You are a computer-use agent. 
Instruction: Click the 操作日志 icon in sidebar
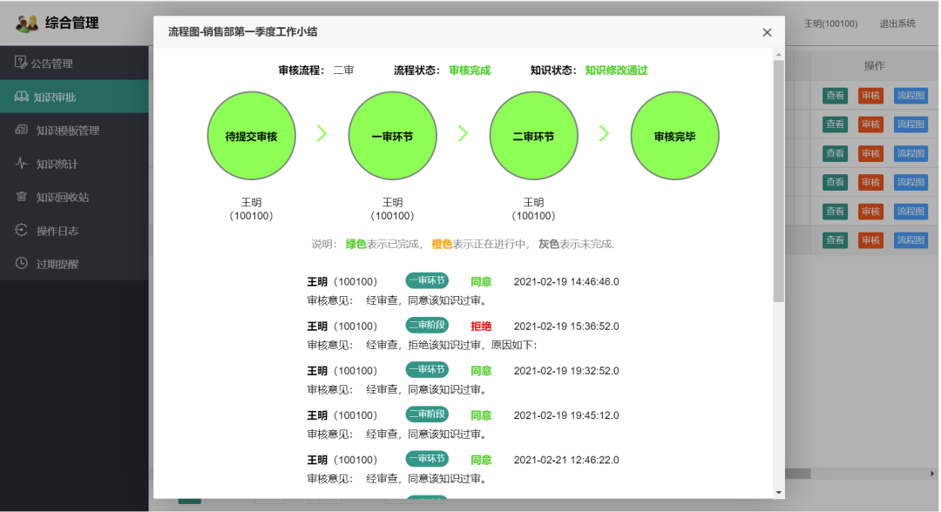coord(22,230)
